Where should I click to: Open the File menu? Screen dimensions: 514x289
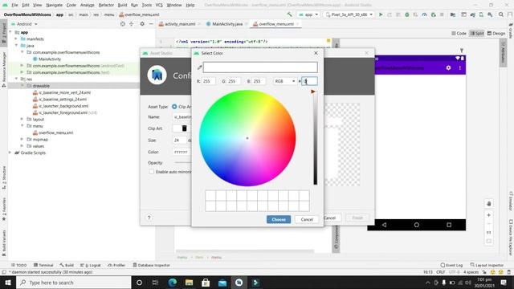pyautogui.click(x=14, y=5)
